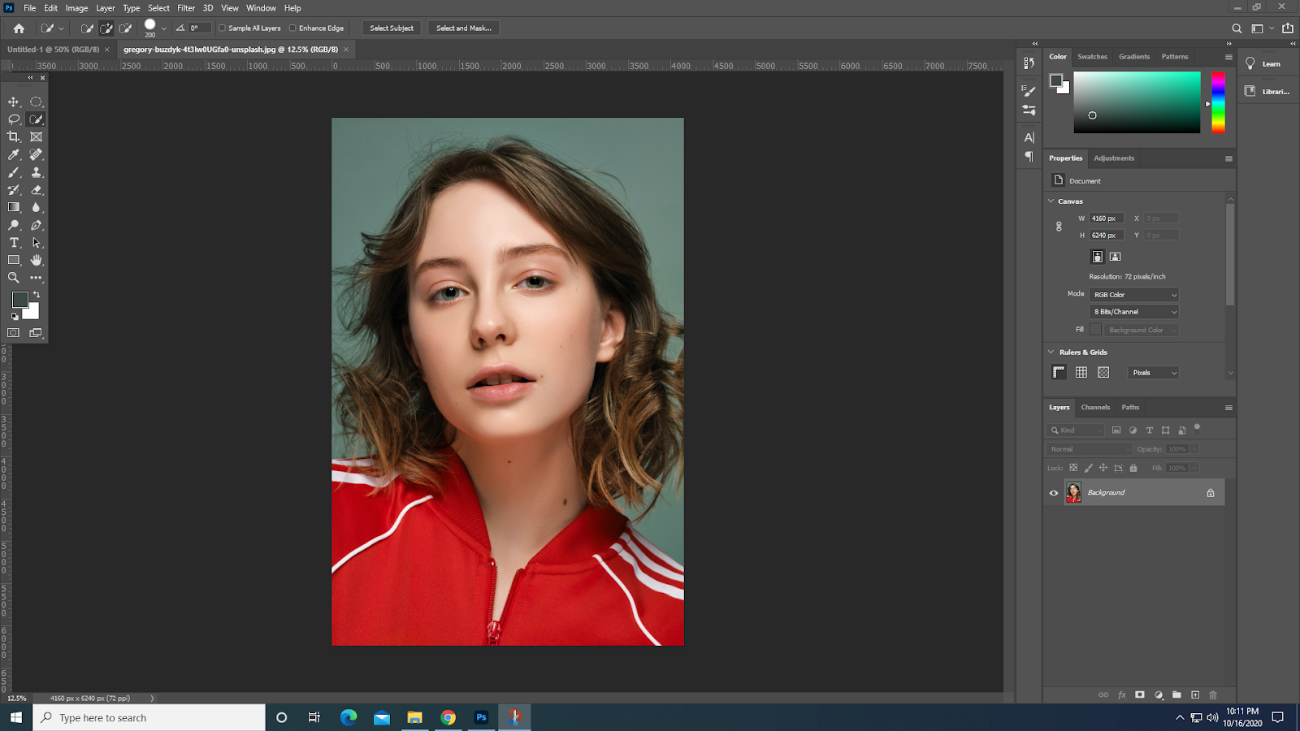The image size is (1300, 731).
Task: Select the Zoom tool in the toolbox
Action: point(14,278)
